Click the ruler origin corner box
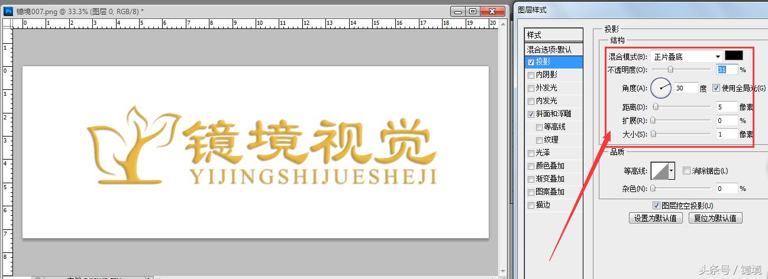 coord(7,24)
